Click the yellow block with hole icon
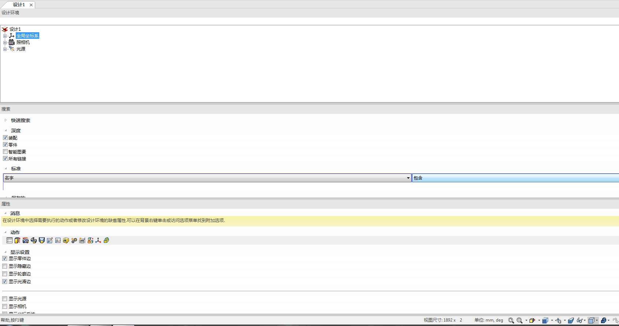This screenshot has height=326, width=619. coord(66,240)
